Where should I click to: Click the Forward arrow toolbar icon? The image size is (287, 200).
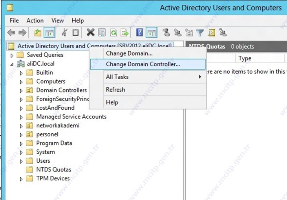pyautogui.click(x=23, y=33)
